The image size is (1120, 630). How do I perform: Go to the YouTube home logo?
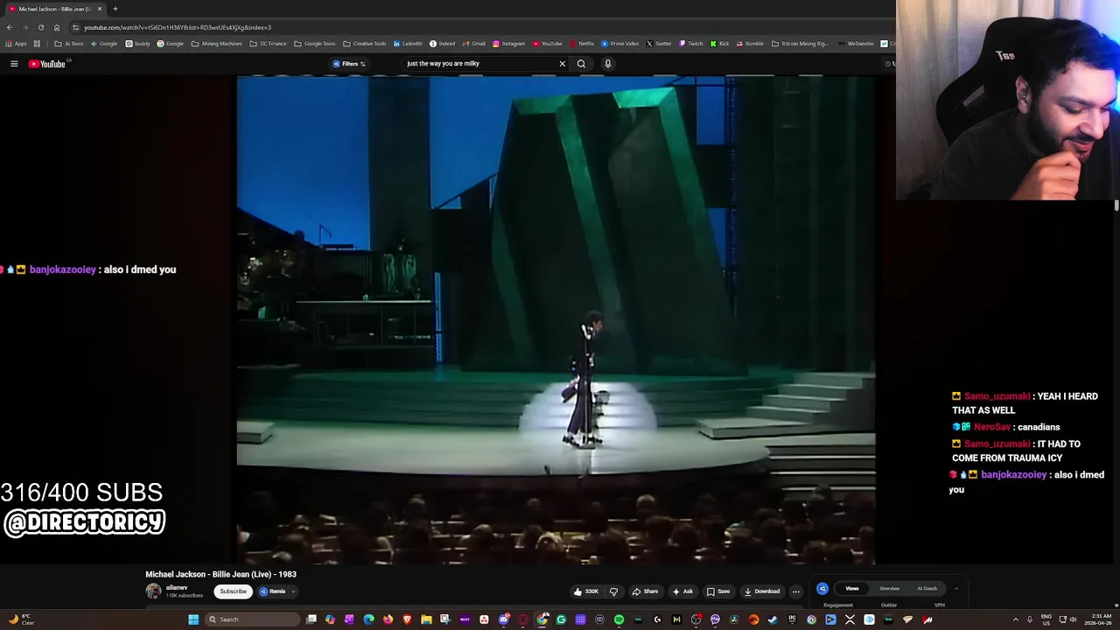pos(47,64)
